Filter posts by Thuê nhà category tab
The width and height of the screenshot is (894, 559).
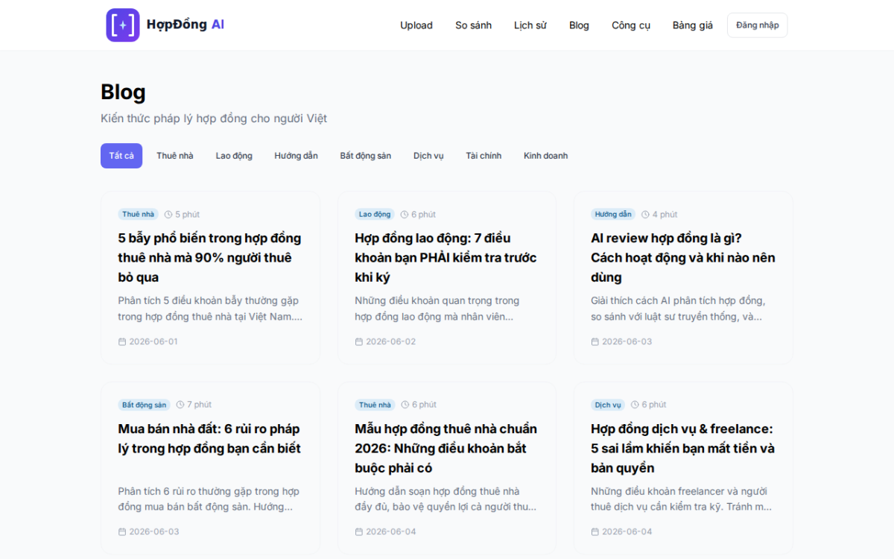coord(175,156)
